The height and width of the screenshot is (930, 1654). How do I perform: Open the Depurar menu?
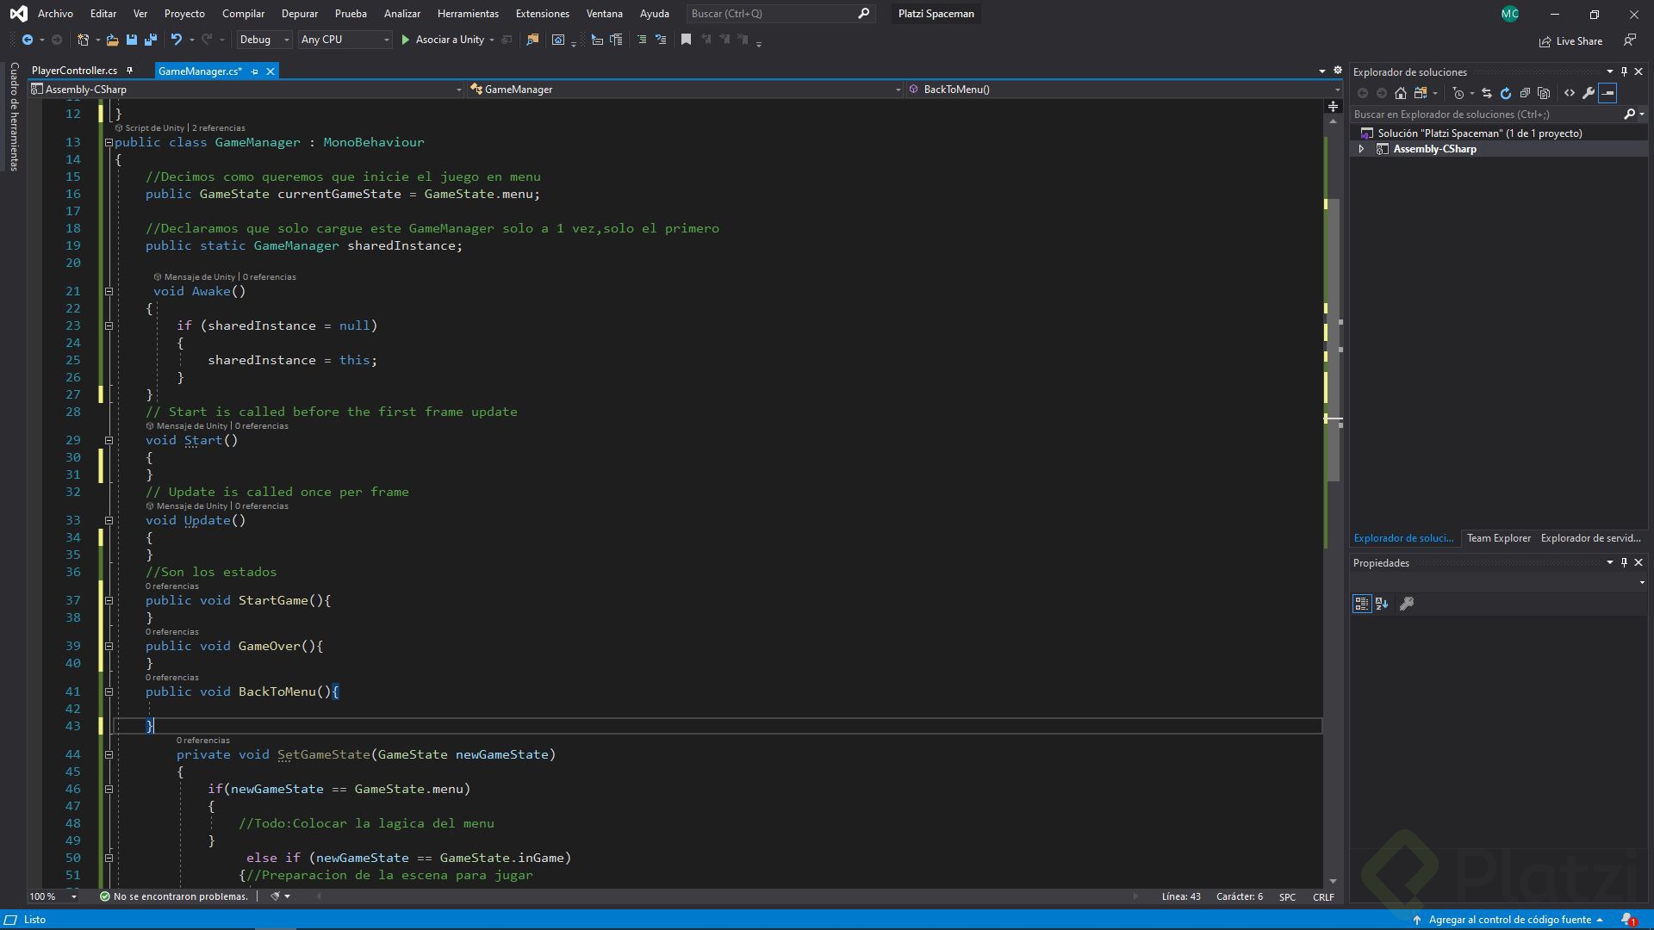tap(299, 14)
